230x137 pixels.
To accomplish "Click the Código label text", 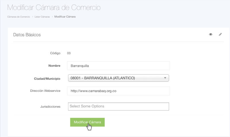I will 55,53.
